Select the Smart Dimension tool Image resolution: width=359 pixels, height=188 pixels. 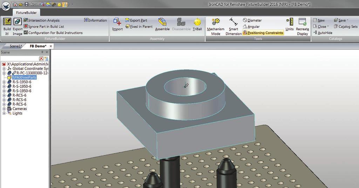(233, 27)
